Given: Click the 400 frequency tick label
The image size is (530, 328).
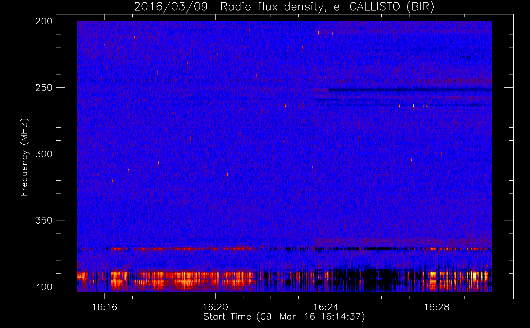Looking at the screenshot, I should [x=44, y=287].
